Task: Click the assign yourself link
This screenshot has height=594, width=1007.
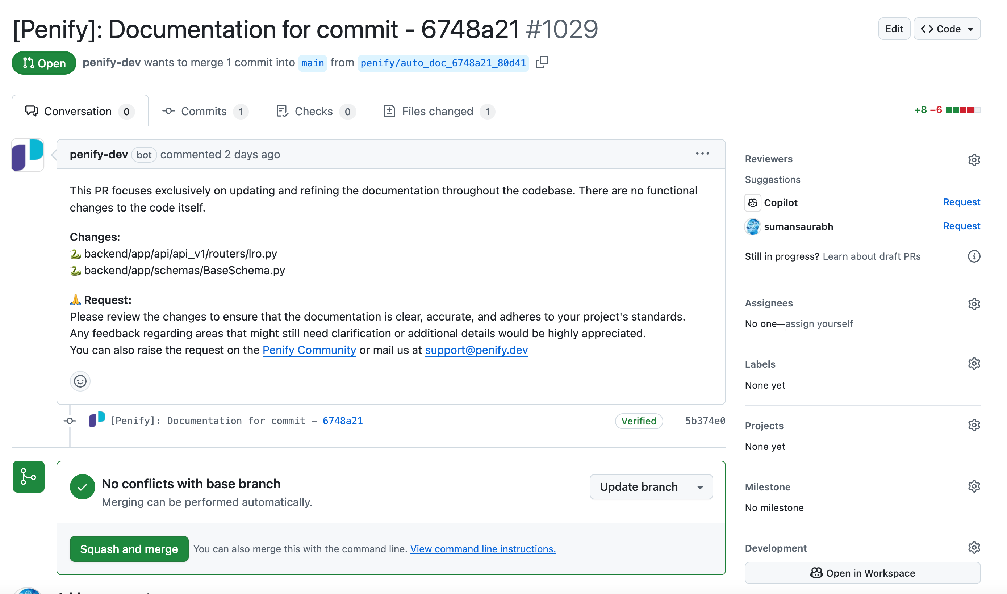Action: point(819,323)
